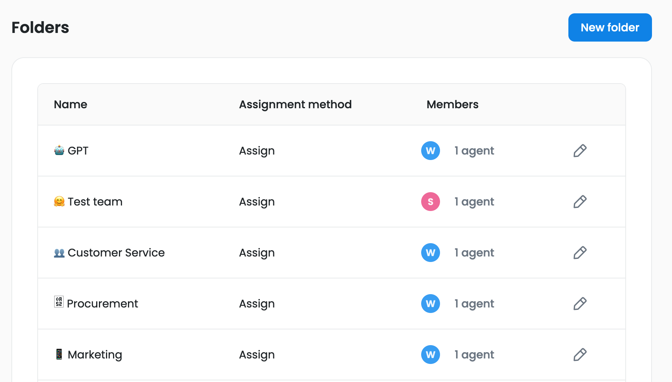Edit the Marketing folder via pencil icon
Screen dimensions: 672x382
(x=580, y=355)
